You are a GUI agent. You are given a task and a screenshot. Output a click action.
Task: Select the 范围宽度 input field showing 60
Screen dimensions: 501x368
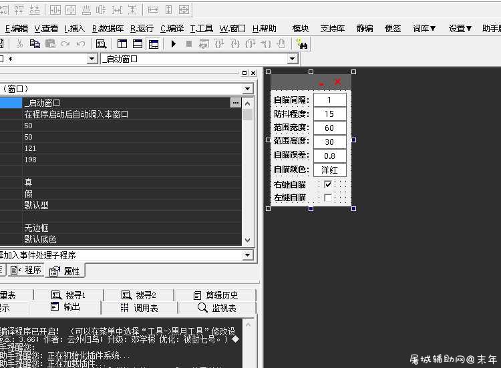[330, 128]
